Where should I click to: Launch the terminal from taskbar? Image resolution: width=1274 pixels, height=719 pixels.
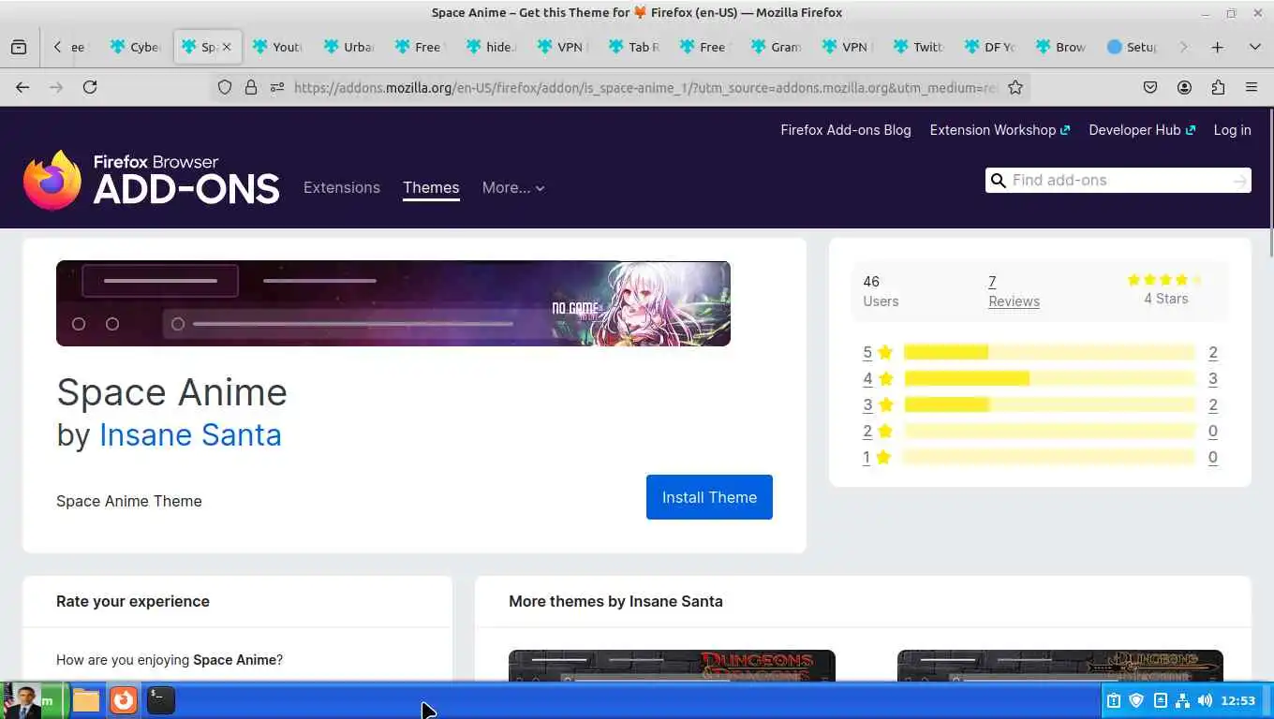[161, 700]
